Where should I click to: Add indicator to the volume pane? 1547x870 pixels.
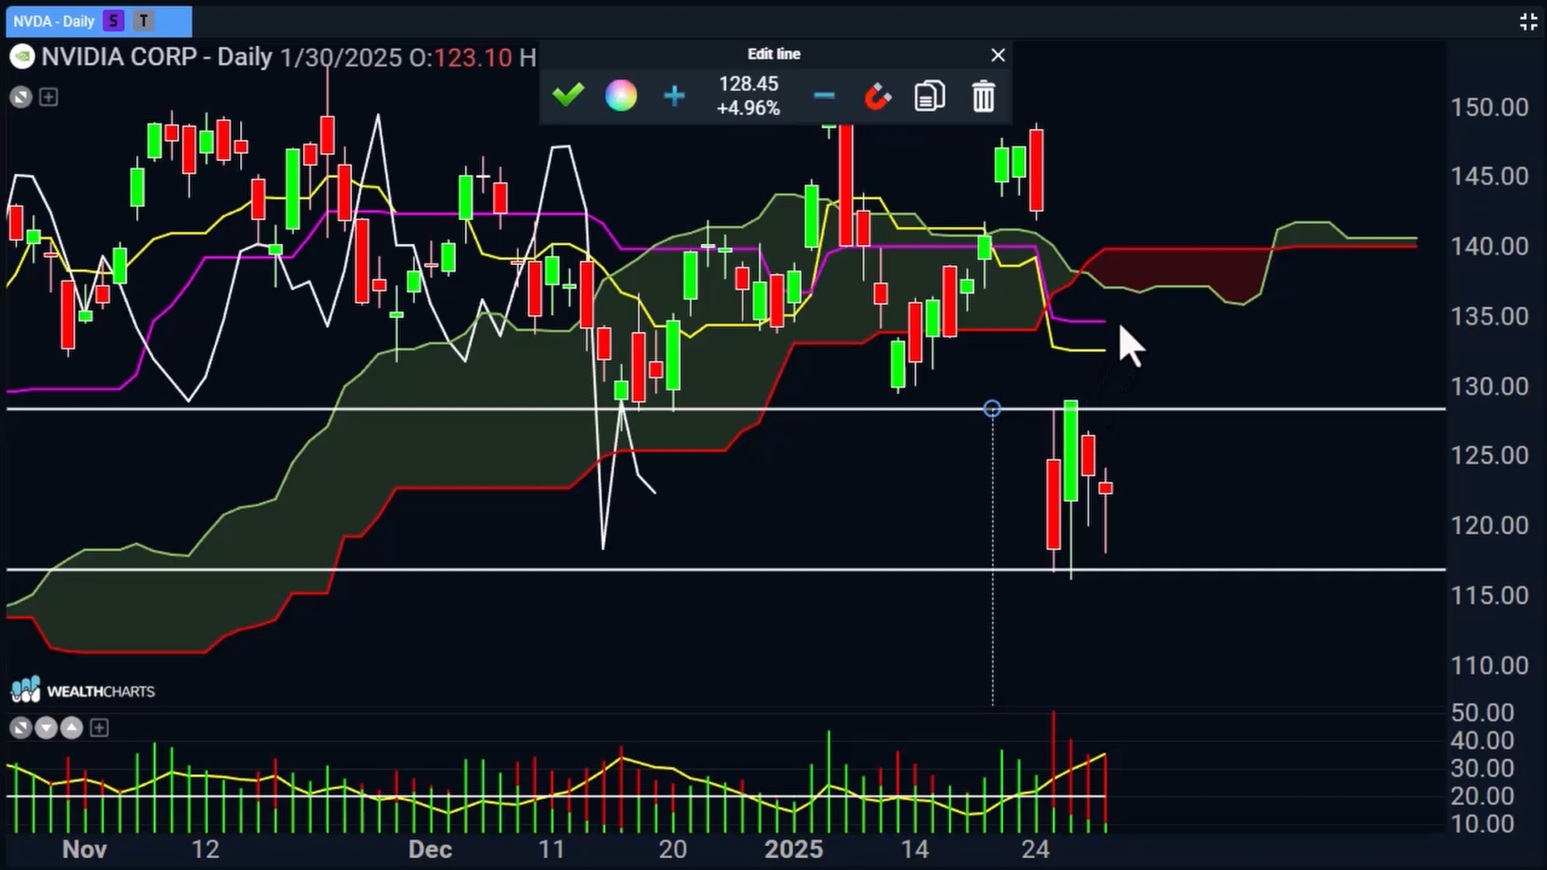[99, 728]
